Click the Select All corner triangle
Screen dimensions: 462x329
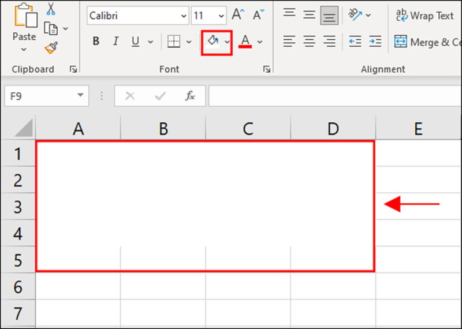point(24,128)
